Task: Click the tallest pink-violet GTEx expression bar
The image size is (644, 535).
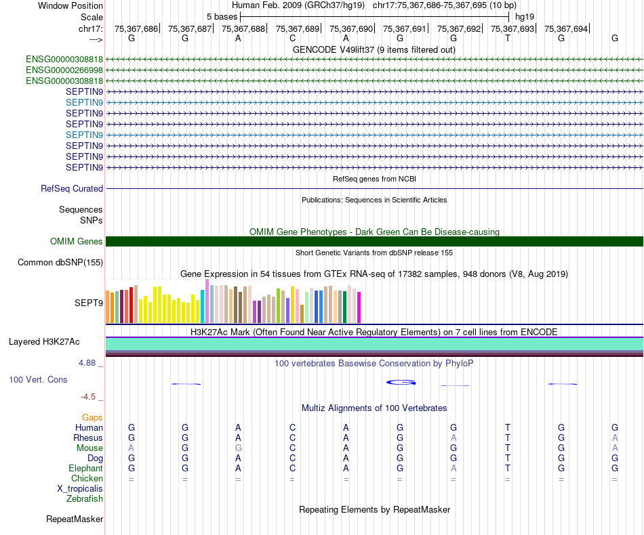Action: [207, 301]
